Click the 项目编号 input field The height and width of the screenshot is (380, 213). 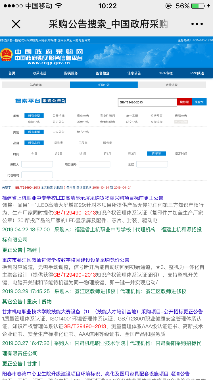(95, 164)
